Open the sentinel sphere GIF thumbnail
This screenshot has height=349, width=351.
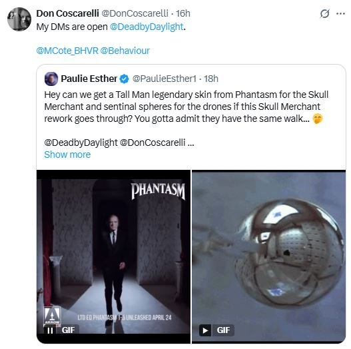click(269, 256)
